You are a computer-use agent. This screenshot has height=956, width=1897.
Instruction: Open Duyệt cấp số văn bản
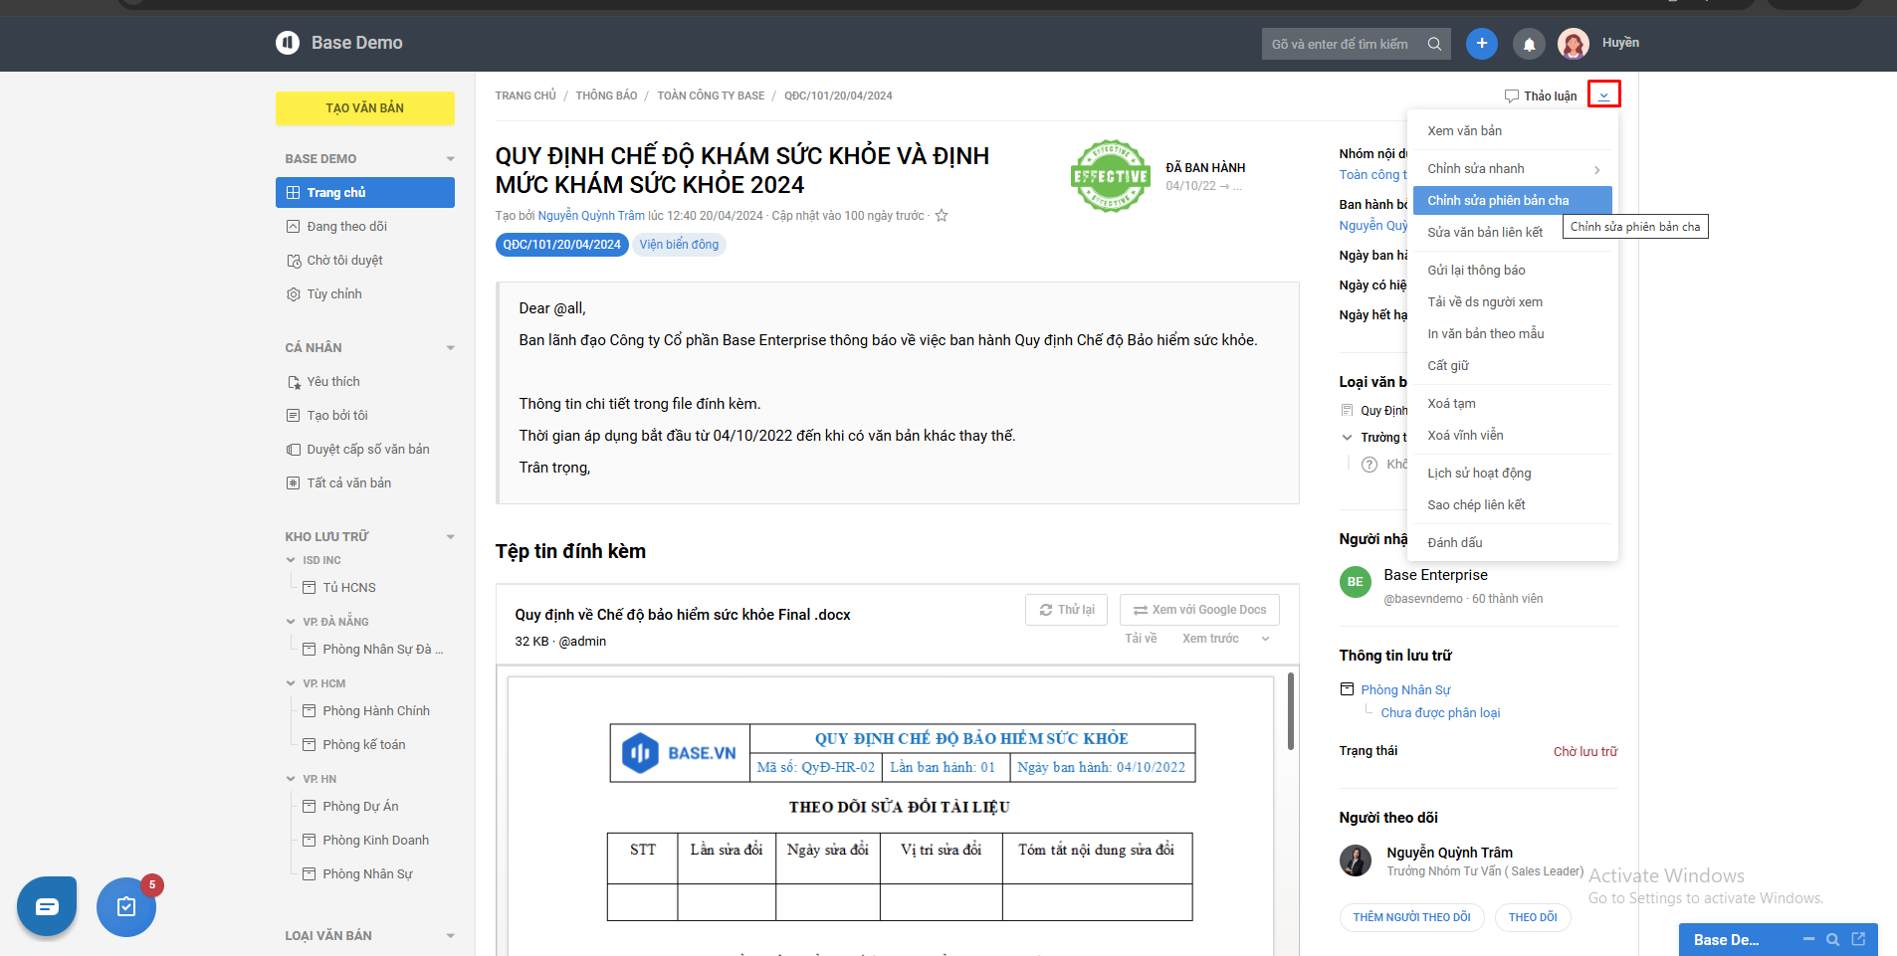(365, 450)
